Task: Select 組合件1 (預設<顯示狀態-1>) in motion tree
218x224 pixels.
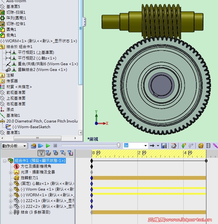Action: (x=40, y=161)
